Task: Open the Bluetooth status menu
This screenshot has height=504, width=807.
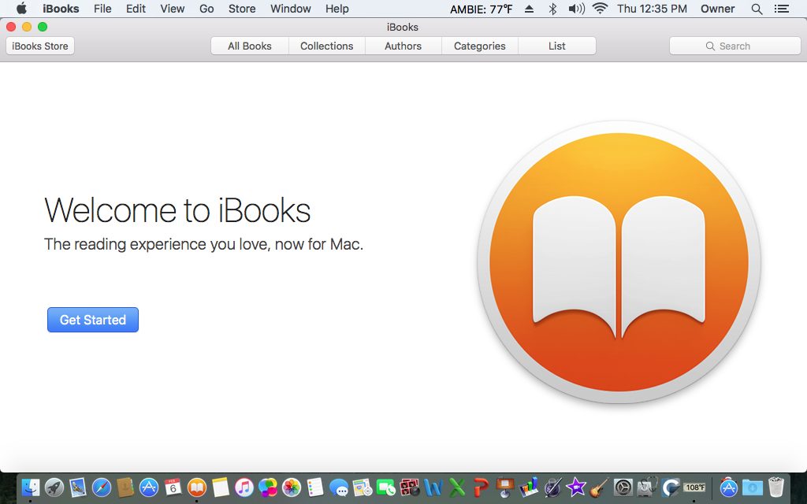Action: click(x=552, y=9)
